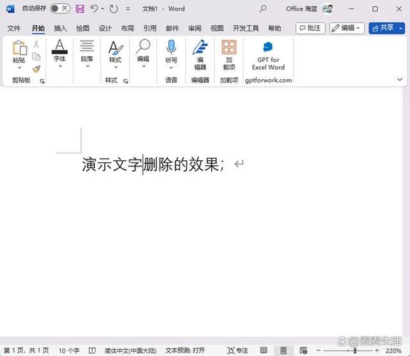Copy selection with the copy icon
This screenshot has width=410, height=356.
tap(36, 56)
